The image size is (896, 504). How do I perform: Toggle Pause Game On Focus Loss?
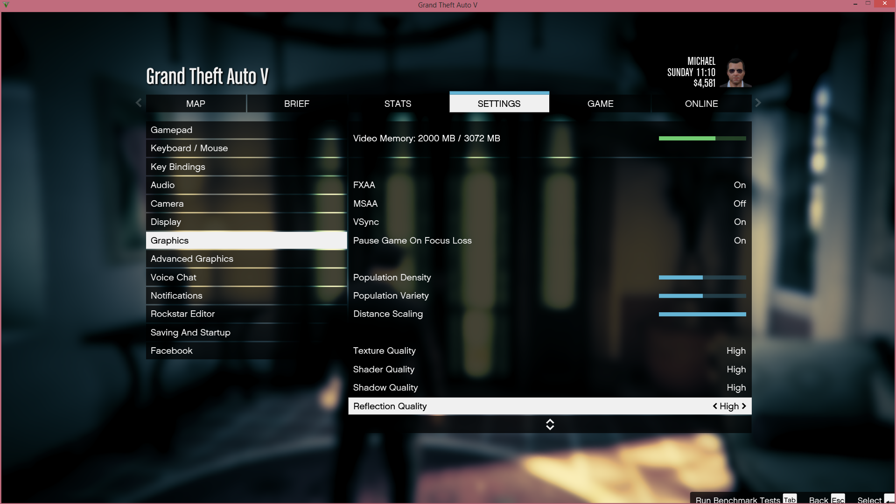(739, 241)
